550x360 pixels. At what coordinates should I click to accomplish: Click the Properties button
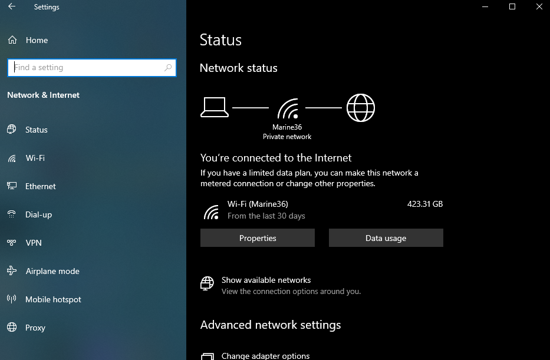(x=258, y=238)
